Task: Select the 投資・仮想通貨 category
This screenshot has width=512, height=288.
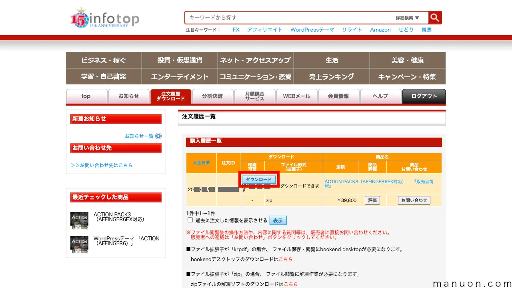Action: pyautogui.click(x=180, y=60)
